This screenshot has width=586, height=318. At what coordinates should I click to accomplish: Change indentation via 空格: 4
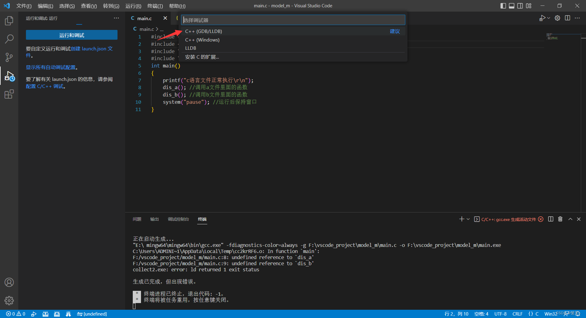click(481, 314)
